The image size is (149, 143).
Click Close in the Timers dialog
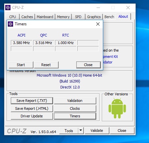point(88,65)
